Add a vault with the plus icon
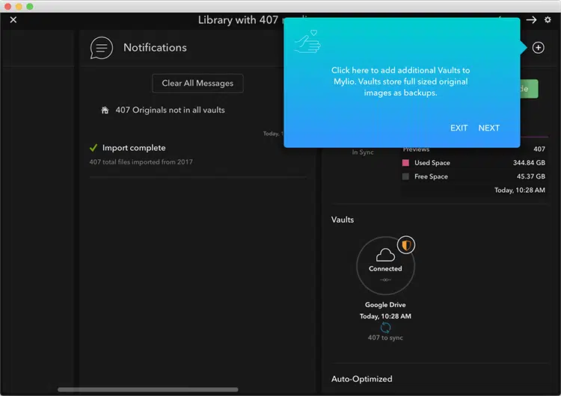This screenshot has height=396, width=561. click(538, 48)
